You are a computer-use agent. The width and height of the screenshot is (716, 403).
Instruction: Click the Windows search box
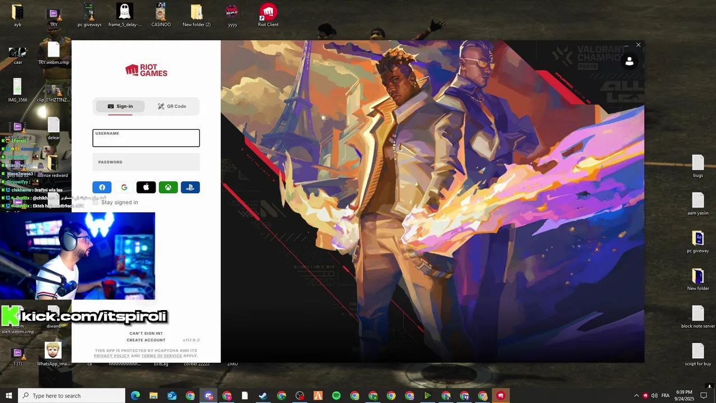(72, 396)
